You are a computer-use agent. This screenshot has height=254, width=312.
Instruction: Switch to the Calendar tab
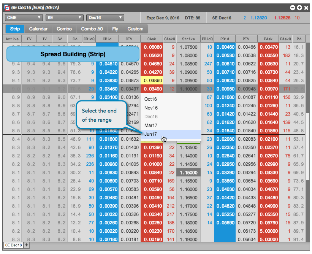click(38, 29)
